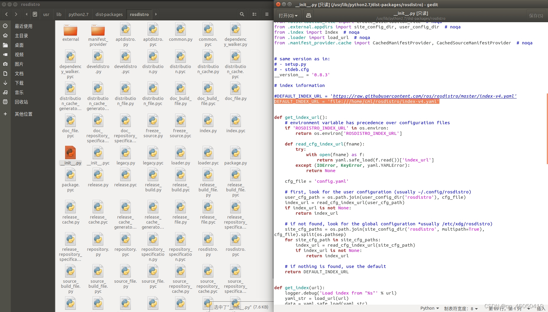Open the file manager hamburger menu
The image size is (548, 312).
point(267,14)
